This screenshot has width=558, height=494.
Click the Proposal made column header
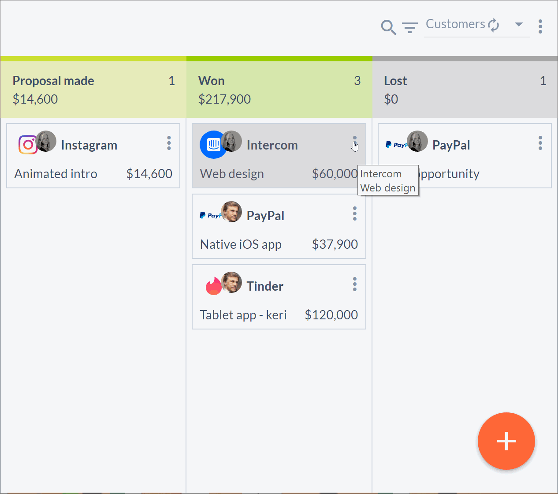point(93,90)
